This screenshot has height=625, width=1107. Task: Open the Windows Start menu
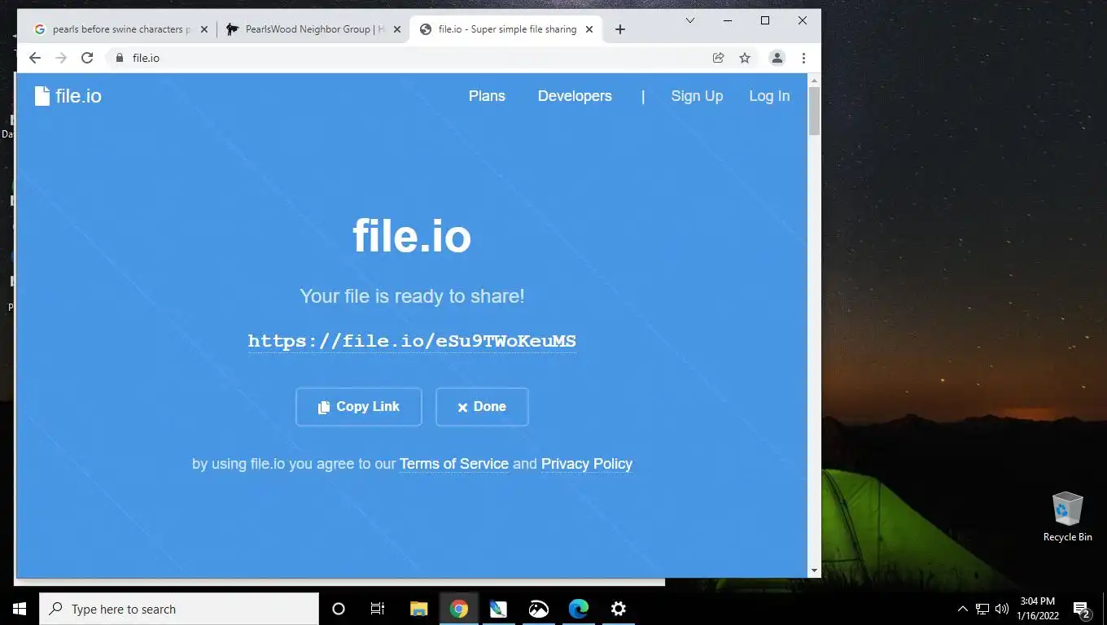pos(20,609)
